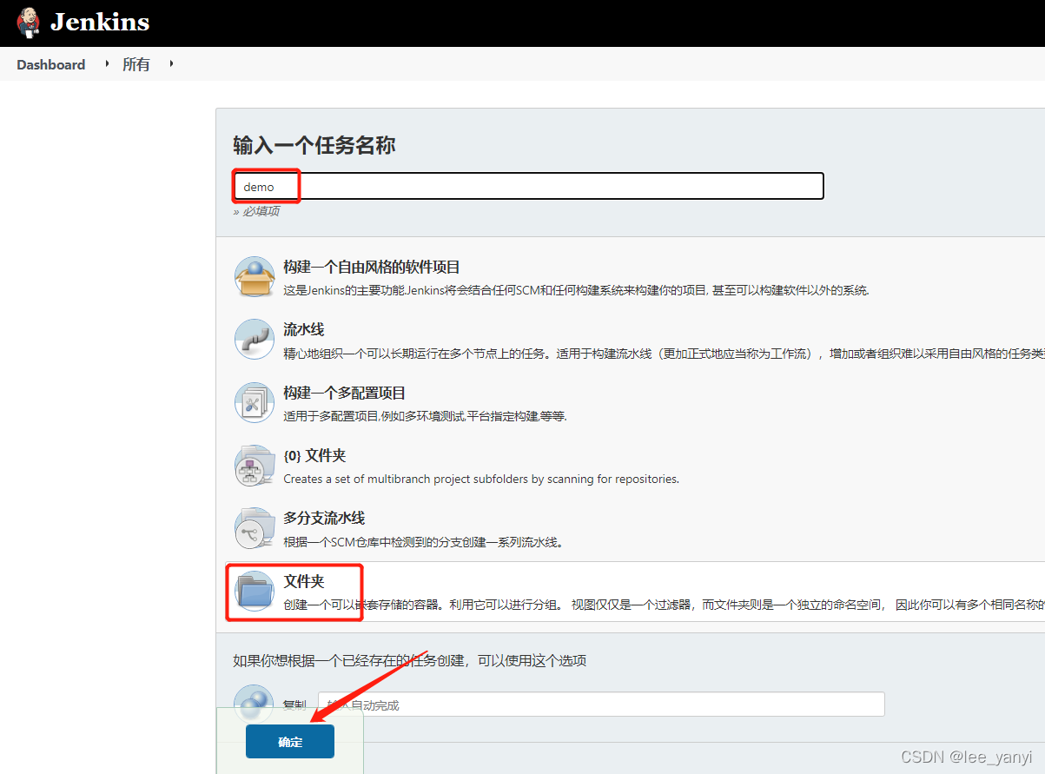The height and width of the screenshot is (774, 1045).
Task: Select the multi-configuration project icon
Action: point(255,402)
